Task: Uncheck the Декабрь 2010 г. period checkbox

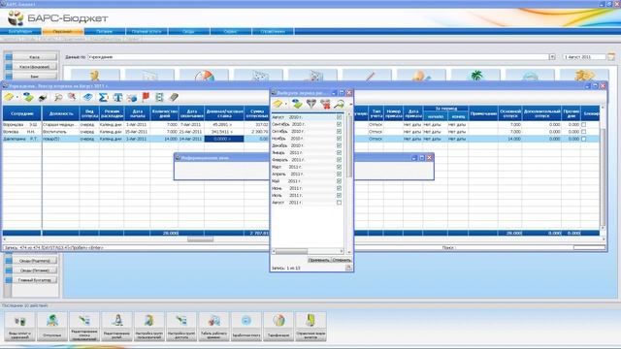Action: tap(339, 145)
